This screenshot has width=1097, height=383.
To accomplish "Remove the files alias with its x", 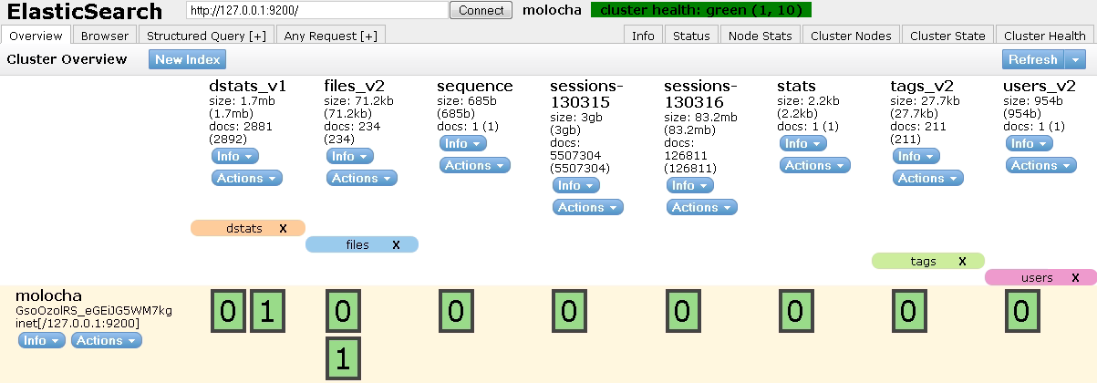I will click(x=396, y=244).
